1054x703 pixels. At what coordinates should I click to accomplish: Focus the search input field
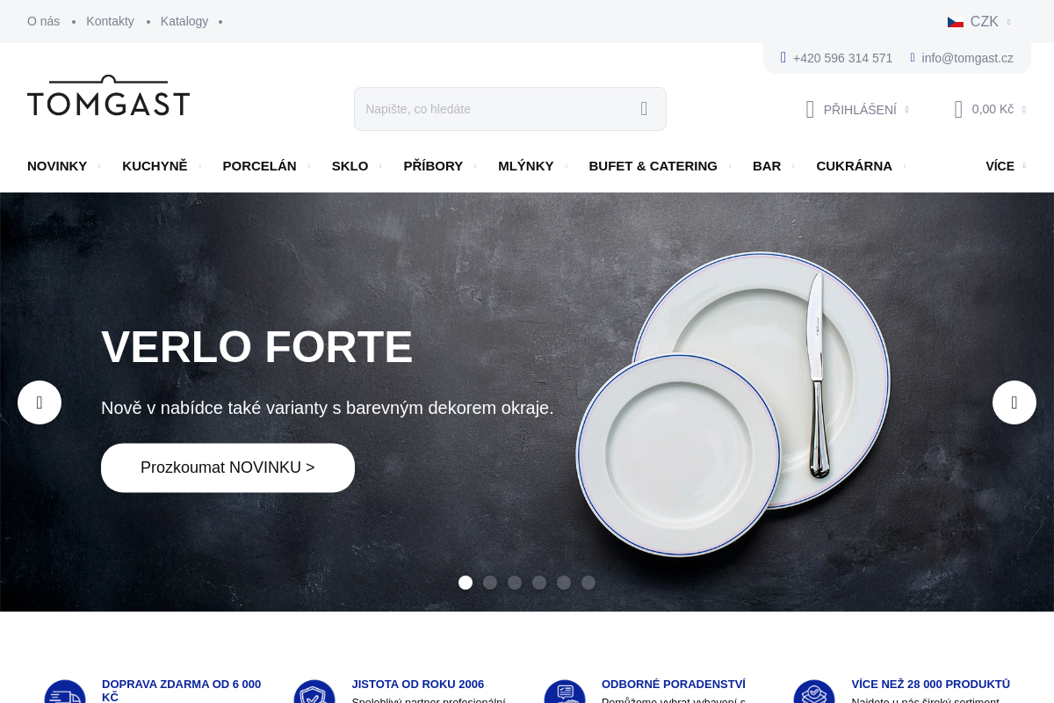(x=496, y=109)
